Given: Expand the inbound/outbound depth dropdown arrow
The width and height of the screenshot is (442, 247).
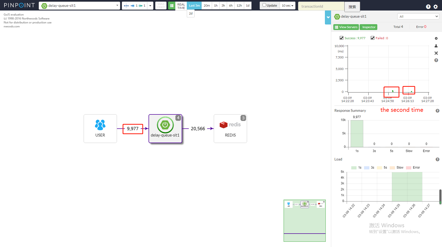Looking at the screenshot, I should click(x=150, y=6).
